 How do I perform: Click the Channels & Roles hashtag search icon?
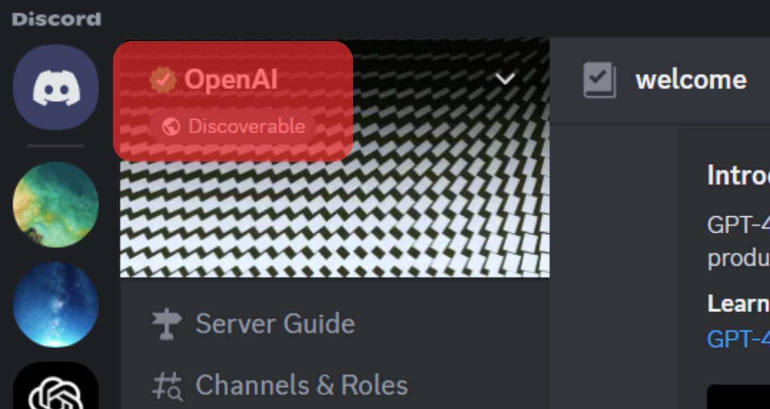point(167,385)
